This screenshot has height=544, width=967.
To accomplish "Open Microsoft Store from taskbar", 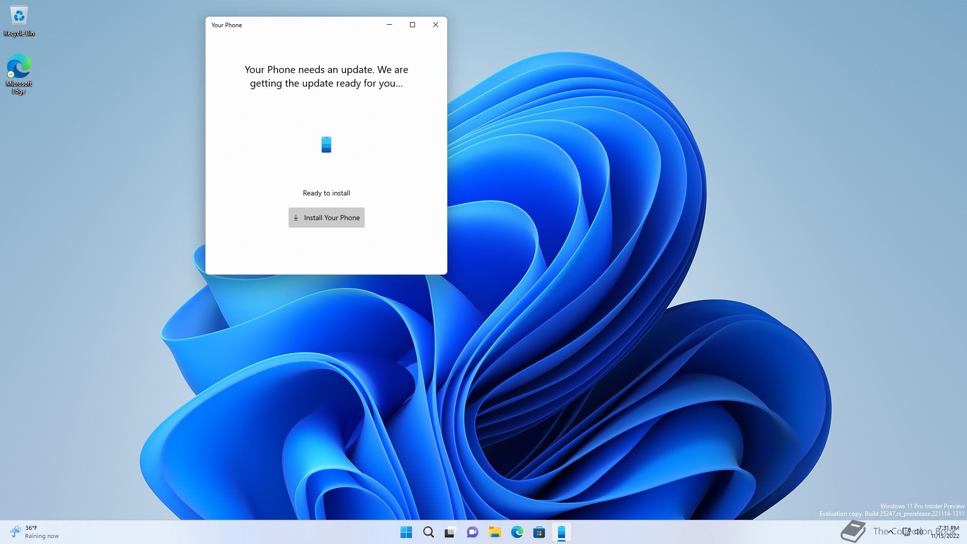I will (539, 532).
